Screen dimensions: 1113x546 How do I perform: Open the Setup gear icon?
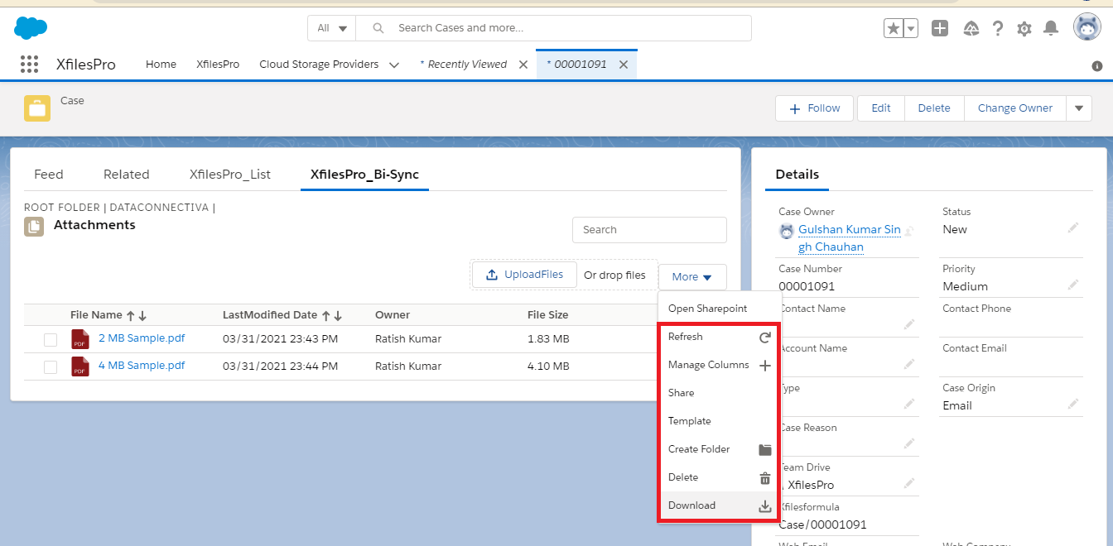(1024, 29)
